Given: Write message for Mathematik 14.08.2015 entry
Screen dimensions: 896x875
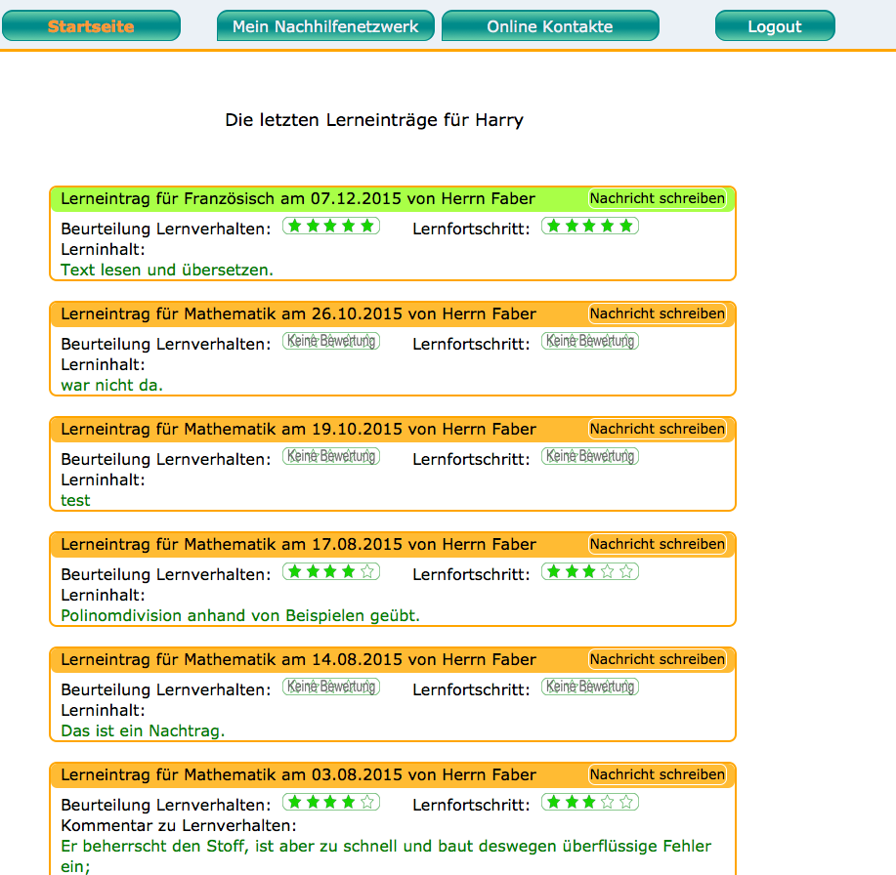Looking at the screenshot, I should click(658, 659).
